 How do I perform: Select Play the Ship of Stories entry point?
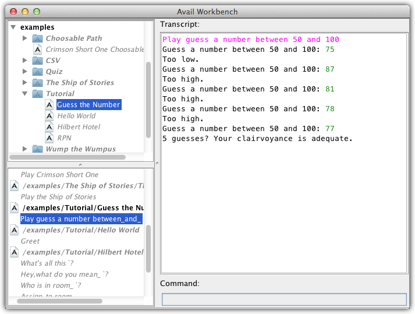[x=58, y=197]
